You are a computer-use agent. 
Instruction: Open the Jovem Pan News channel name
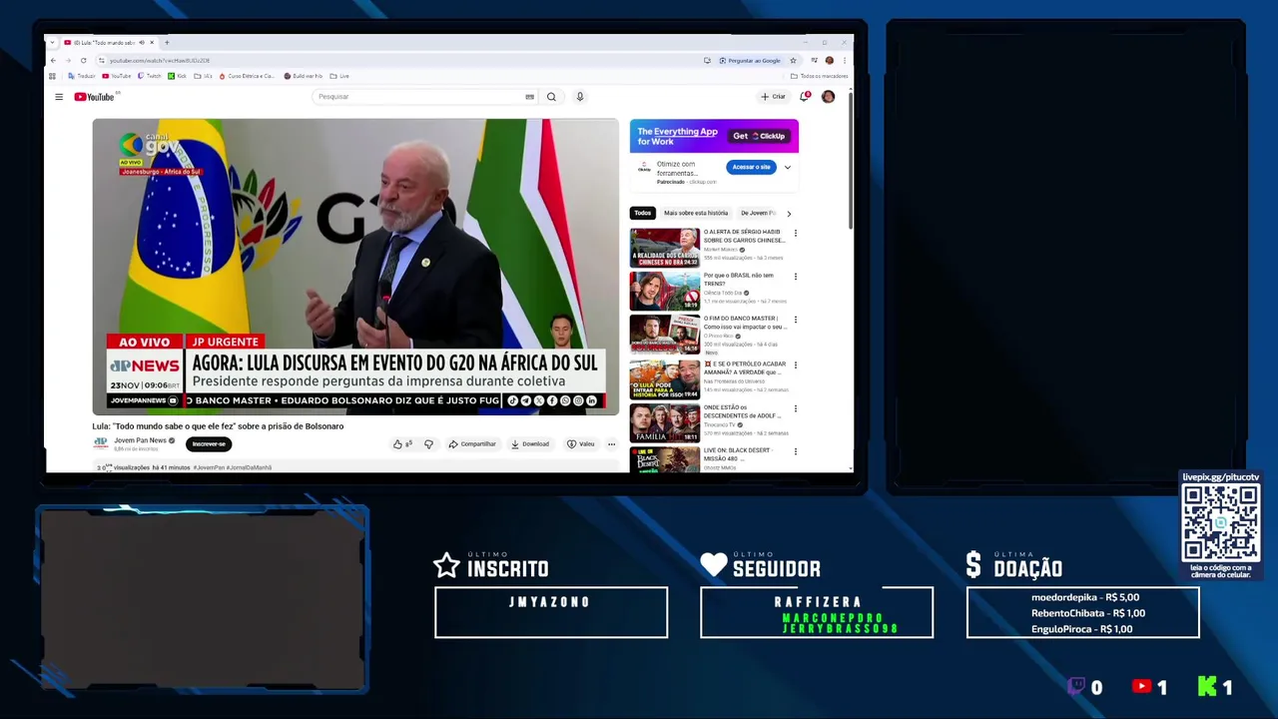[140, 440]
